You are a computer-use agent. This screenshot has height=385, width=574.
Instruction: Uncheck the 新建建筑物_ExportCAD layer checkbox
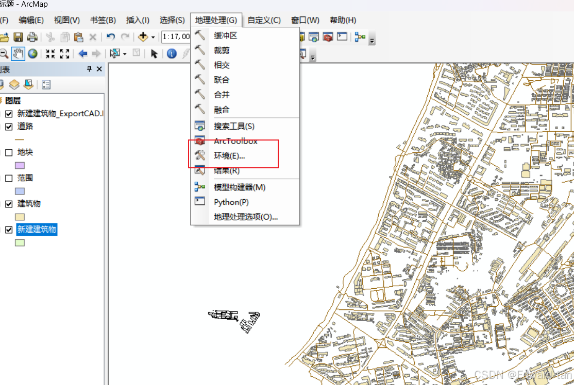point(9,114)
